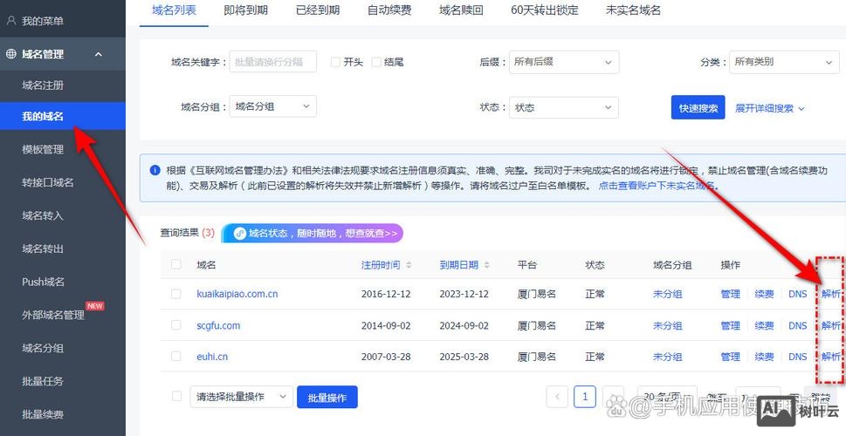
Task: Toggle the select-all checkbox in table header
Action: tap(175, 264)
